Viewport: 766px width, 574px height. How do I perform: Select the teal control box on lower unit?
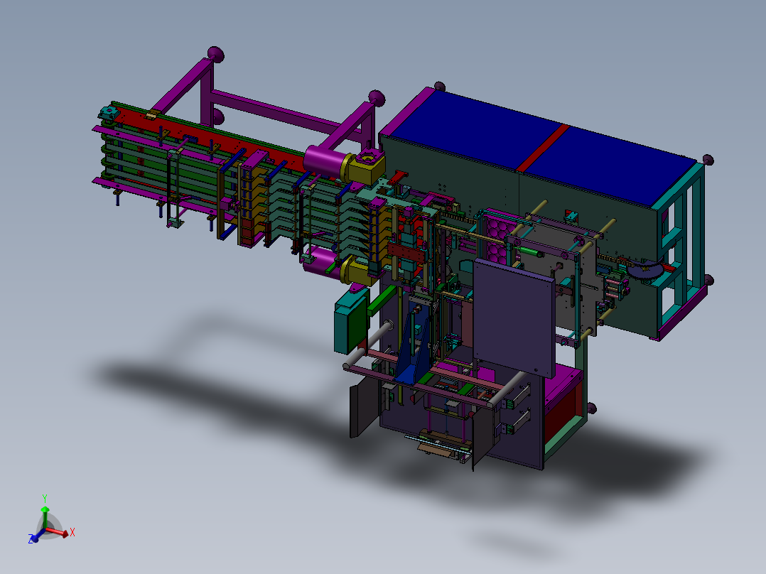[351, 320]
